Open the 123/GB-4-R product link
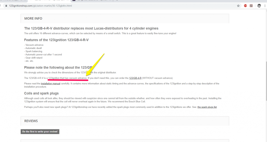Screen dimensions: 267x142 (x=135, y=78)
